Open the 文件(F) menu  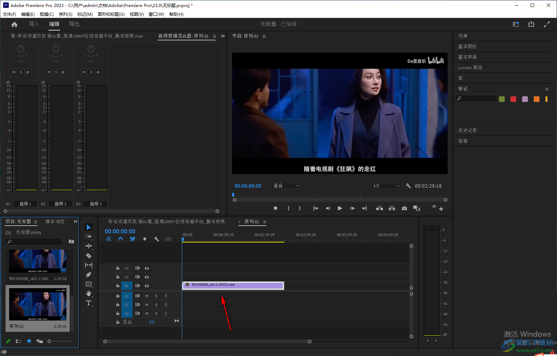[x=9, y=14]
